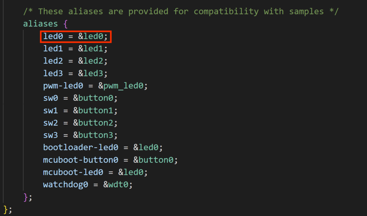This screenshot has width=367, height=216.
Task: Click the final closing brace on last line
Action: 6,209
